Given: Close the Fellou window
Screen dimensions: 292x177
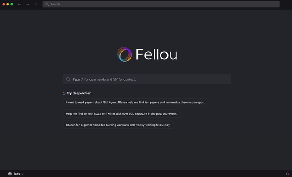Looking at the screenshot, I should point(3,4).
